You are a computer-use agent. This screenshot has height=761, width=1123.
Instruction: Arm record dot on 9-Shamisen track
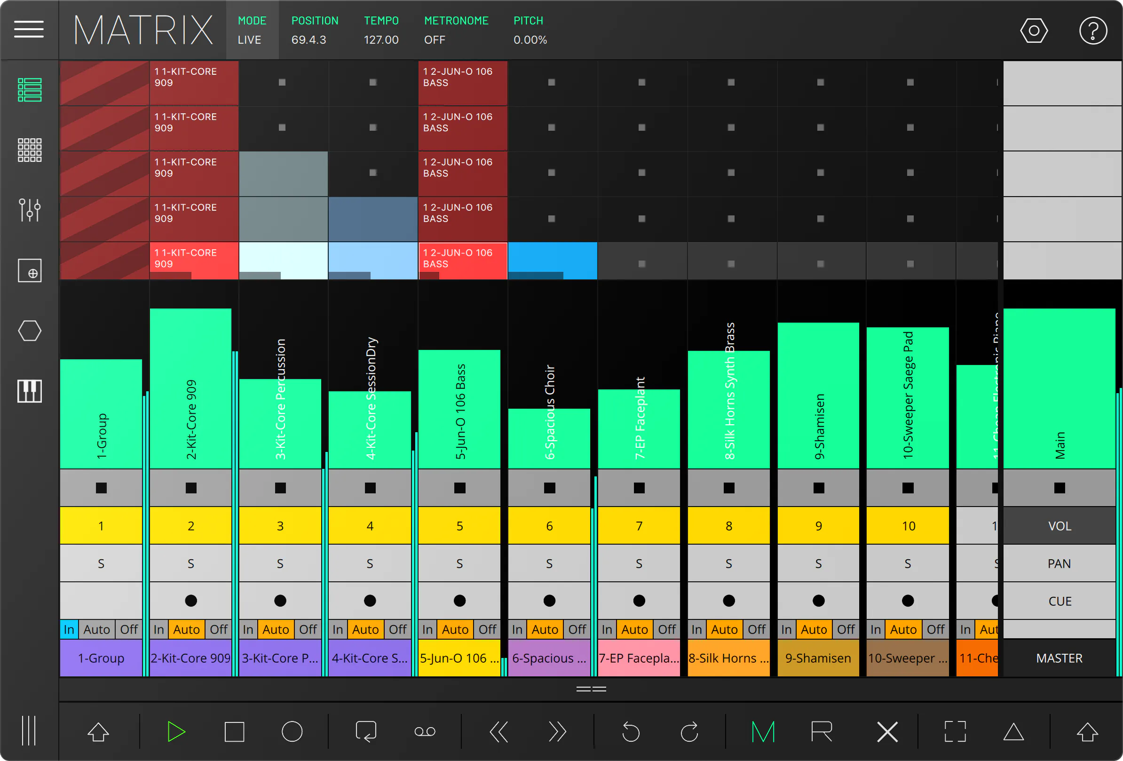(x=818, y=601)
